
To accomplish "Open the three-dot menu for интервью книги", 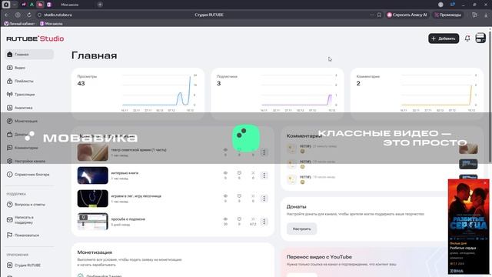I will tap(264, 175).
